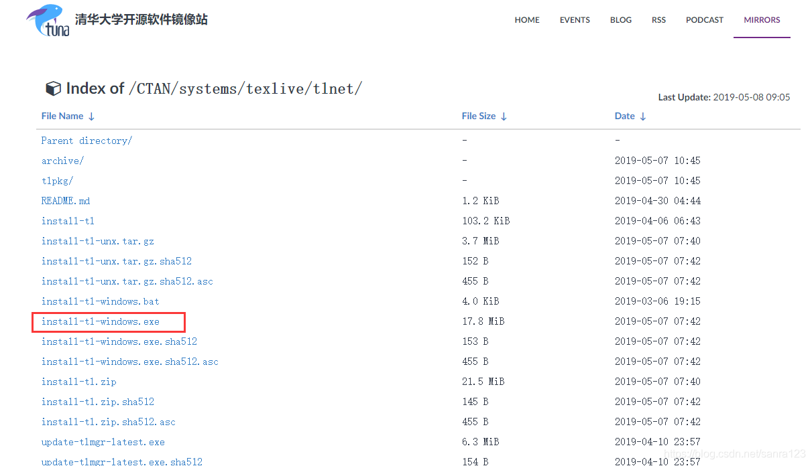This screenshot has width=812, height=466.
Task: Open README.md file
Action: pos(65,201)
